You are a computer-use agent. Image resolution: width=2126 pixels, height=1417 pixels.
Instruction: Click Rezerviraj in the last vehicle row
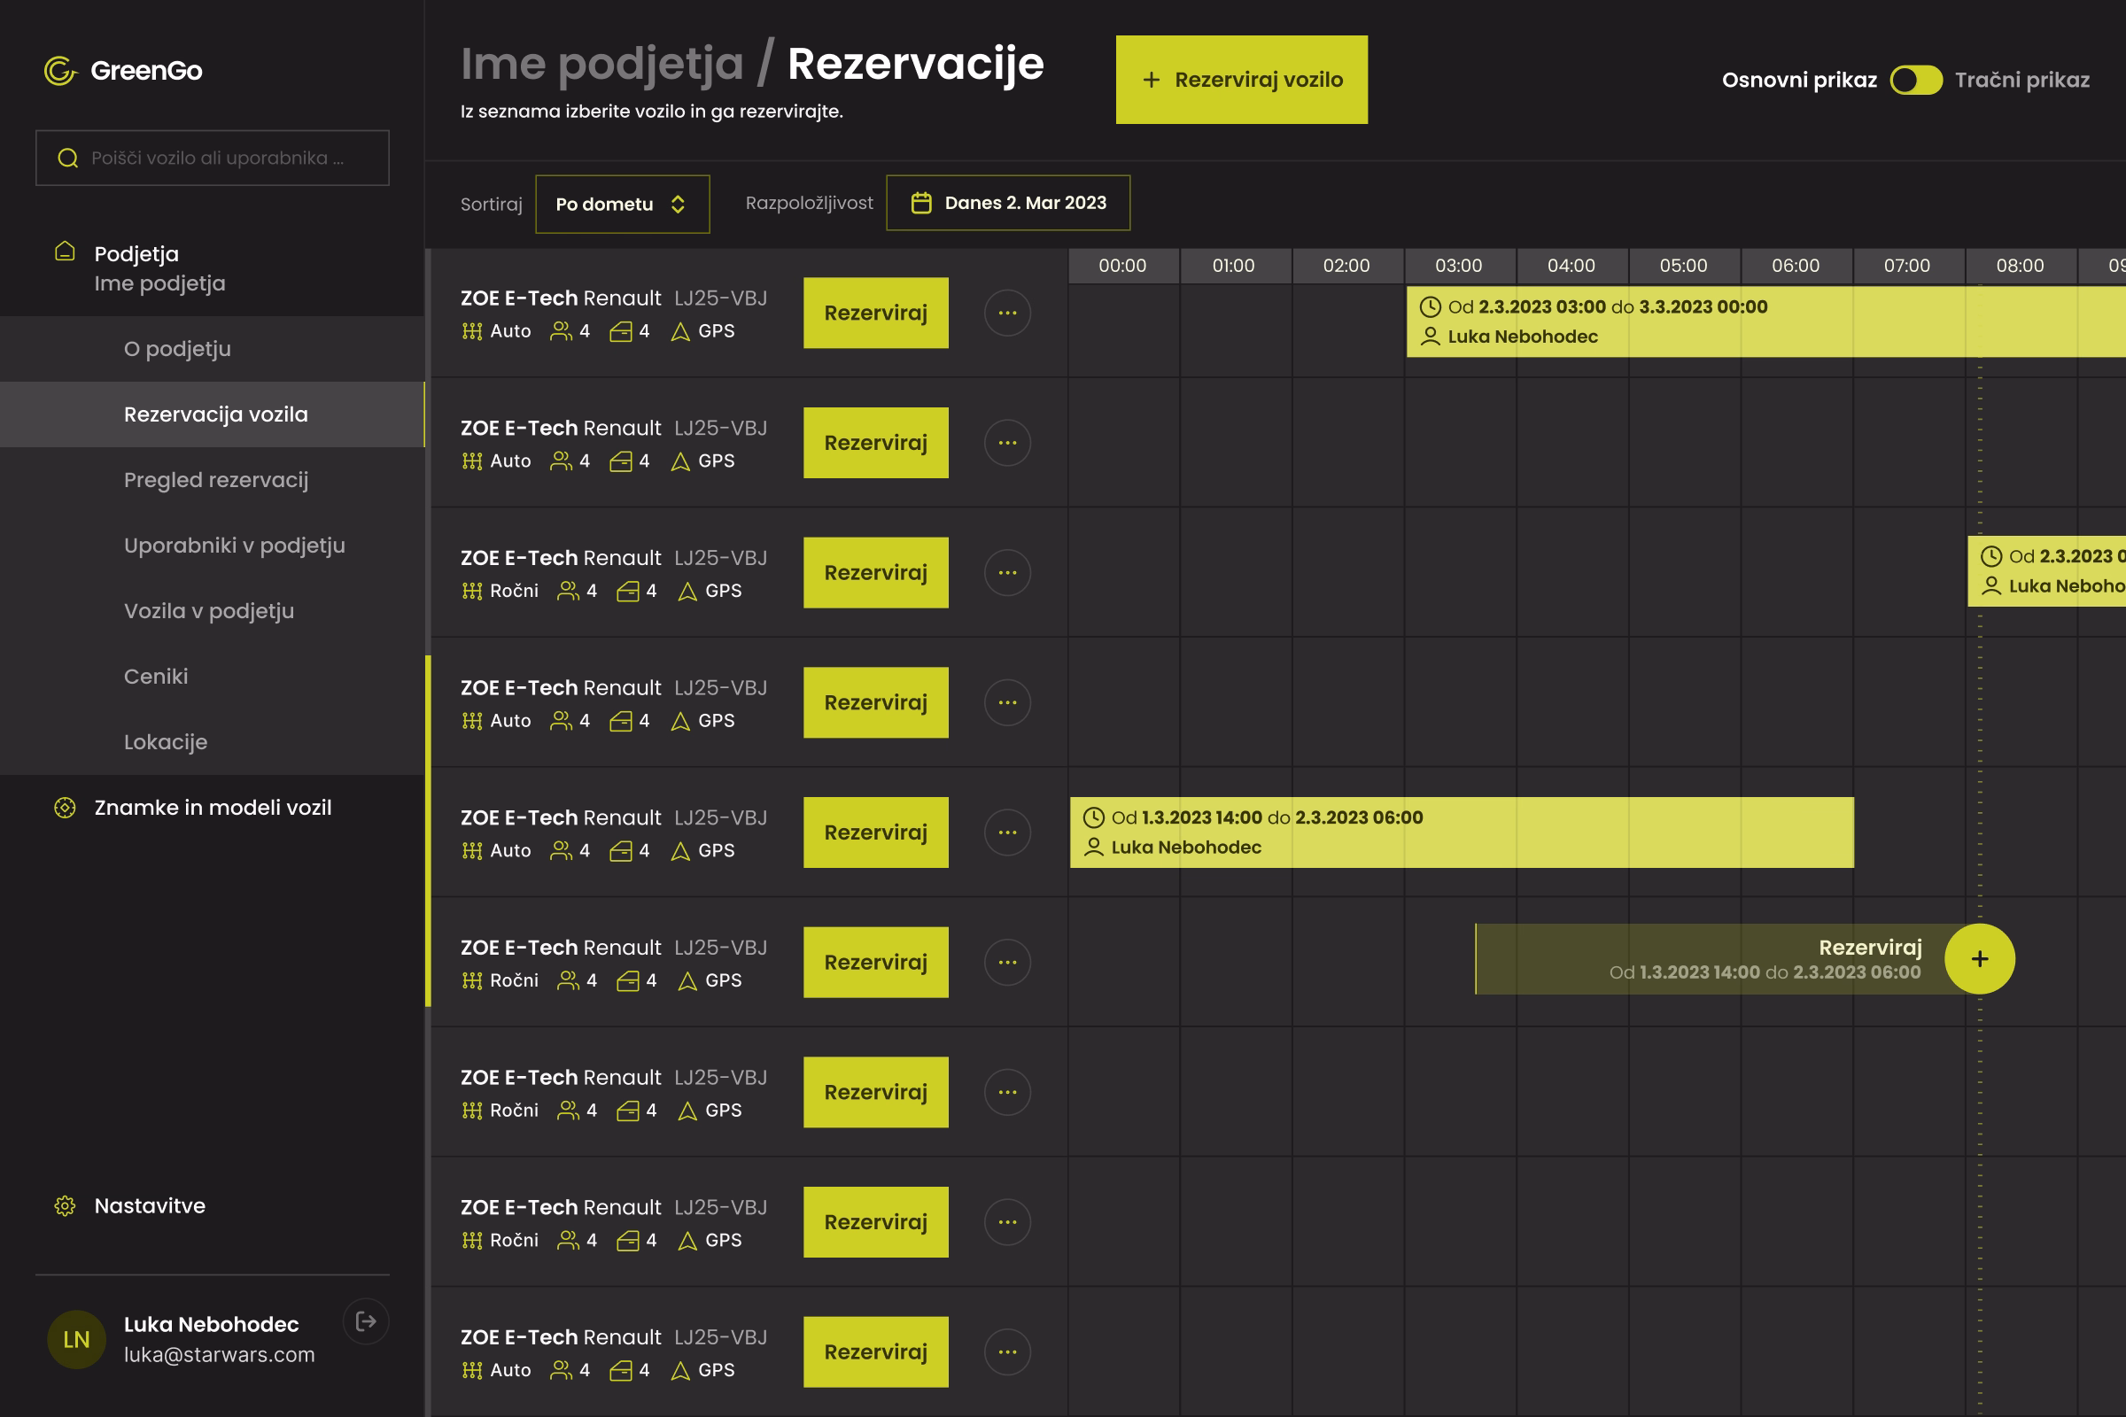(876, 1352)
